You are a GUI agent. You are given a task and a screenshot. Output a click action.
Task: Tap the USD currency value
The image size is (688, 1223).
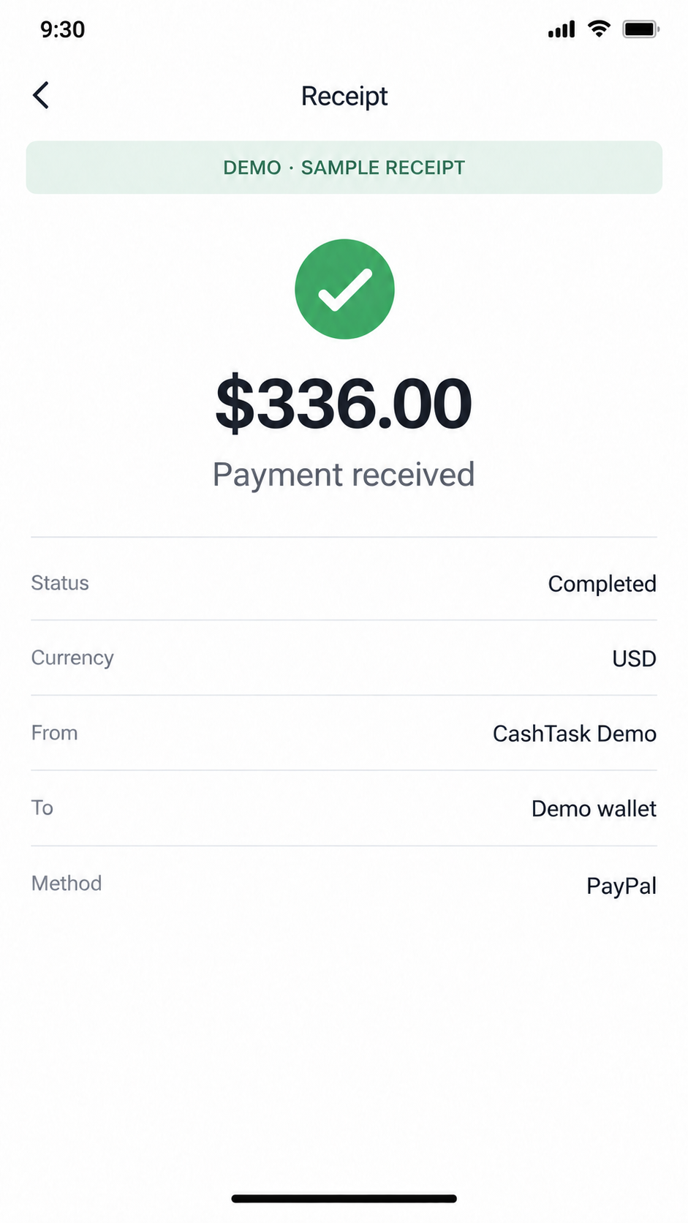634,659
